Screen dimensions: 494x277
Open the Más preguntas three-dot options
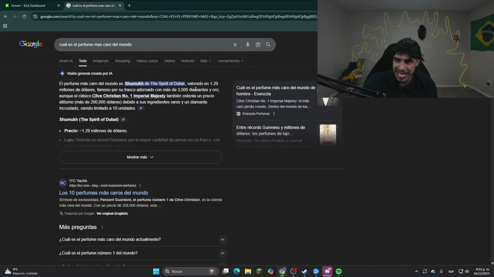[x=102, y=227]
